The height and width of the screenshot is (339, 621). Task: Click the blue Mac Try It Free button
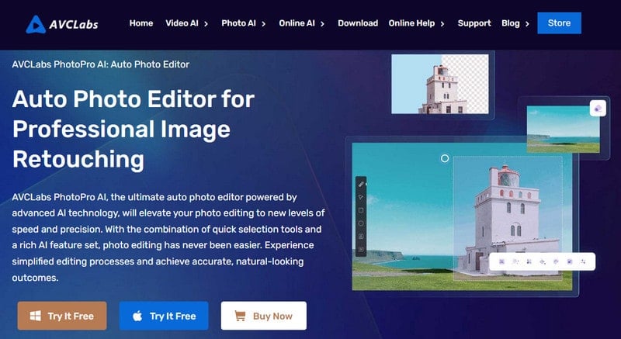(164, 316)
